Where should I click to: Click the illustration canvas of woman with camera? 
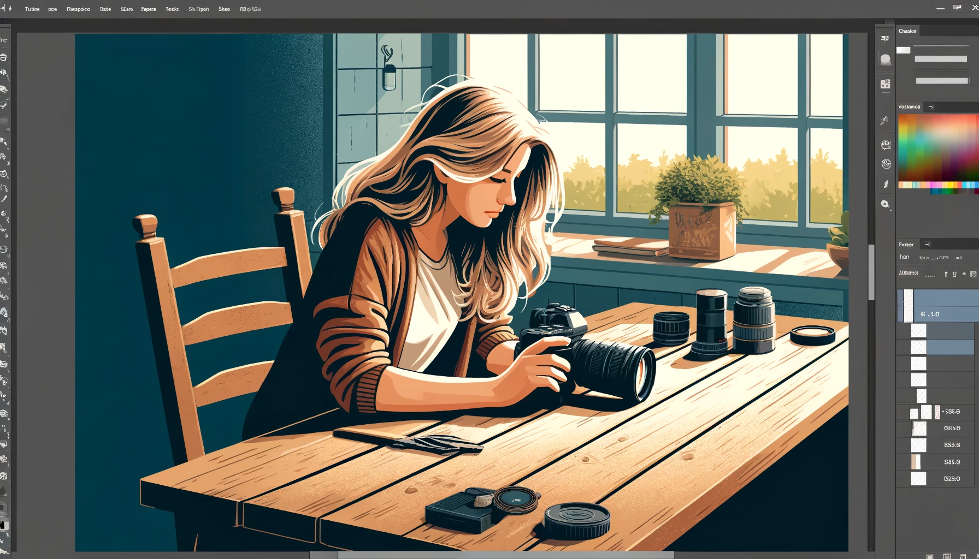point(462,293)
